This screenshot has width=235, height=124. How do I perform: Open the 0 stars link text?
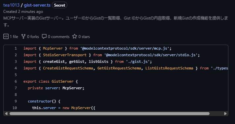(84, 37)
